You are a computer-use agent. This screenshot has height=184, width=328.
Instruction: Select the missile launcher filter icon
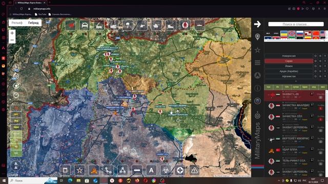(99, 26)
